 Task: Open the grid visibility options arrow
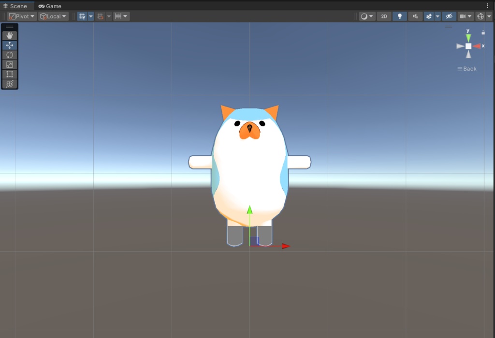point(90,16)
